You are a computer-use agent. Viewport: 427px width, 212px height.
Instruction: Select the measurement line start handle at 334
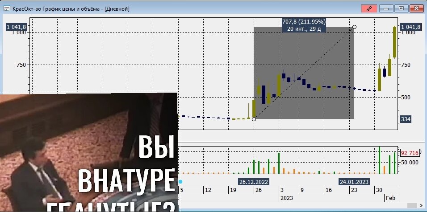coord(254,119)
